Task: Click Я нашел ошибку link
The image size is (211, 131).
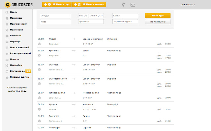Action: 20,77
